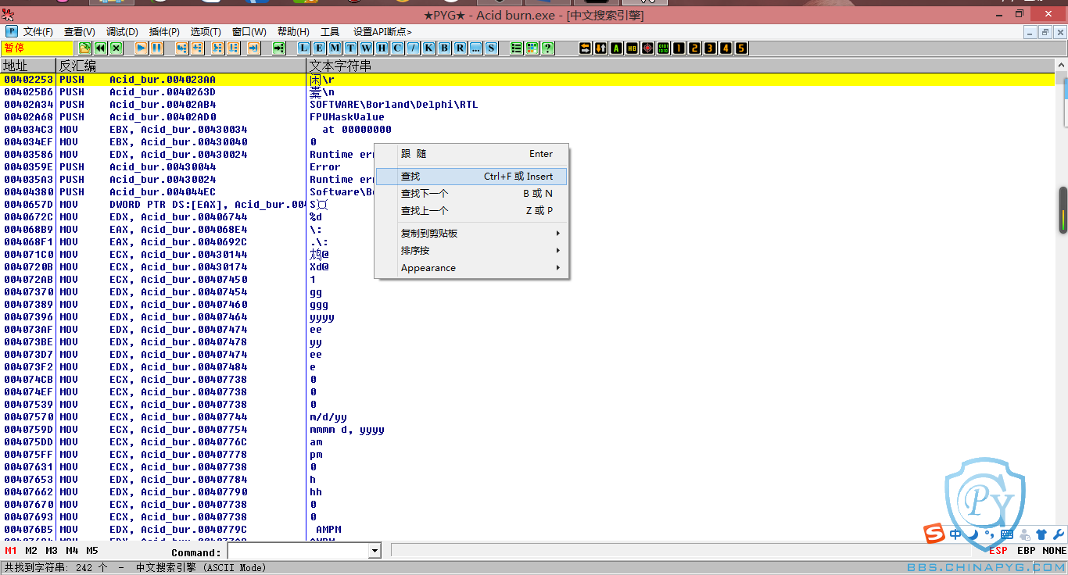Open the 选项(T) menu
Screen dimensions: 1068x575
(206, 31)
